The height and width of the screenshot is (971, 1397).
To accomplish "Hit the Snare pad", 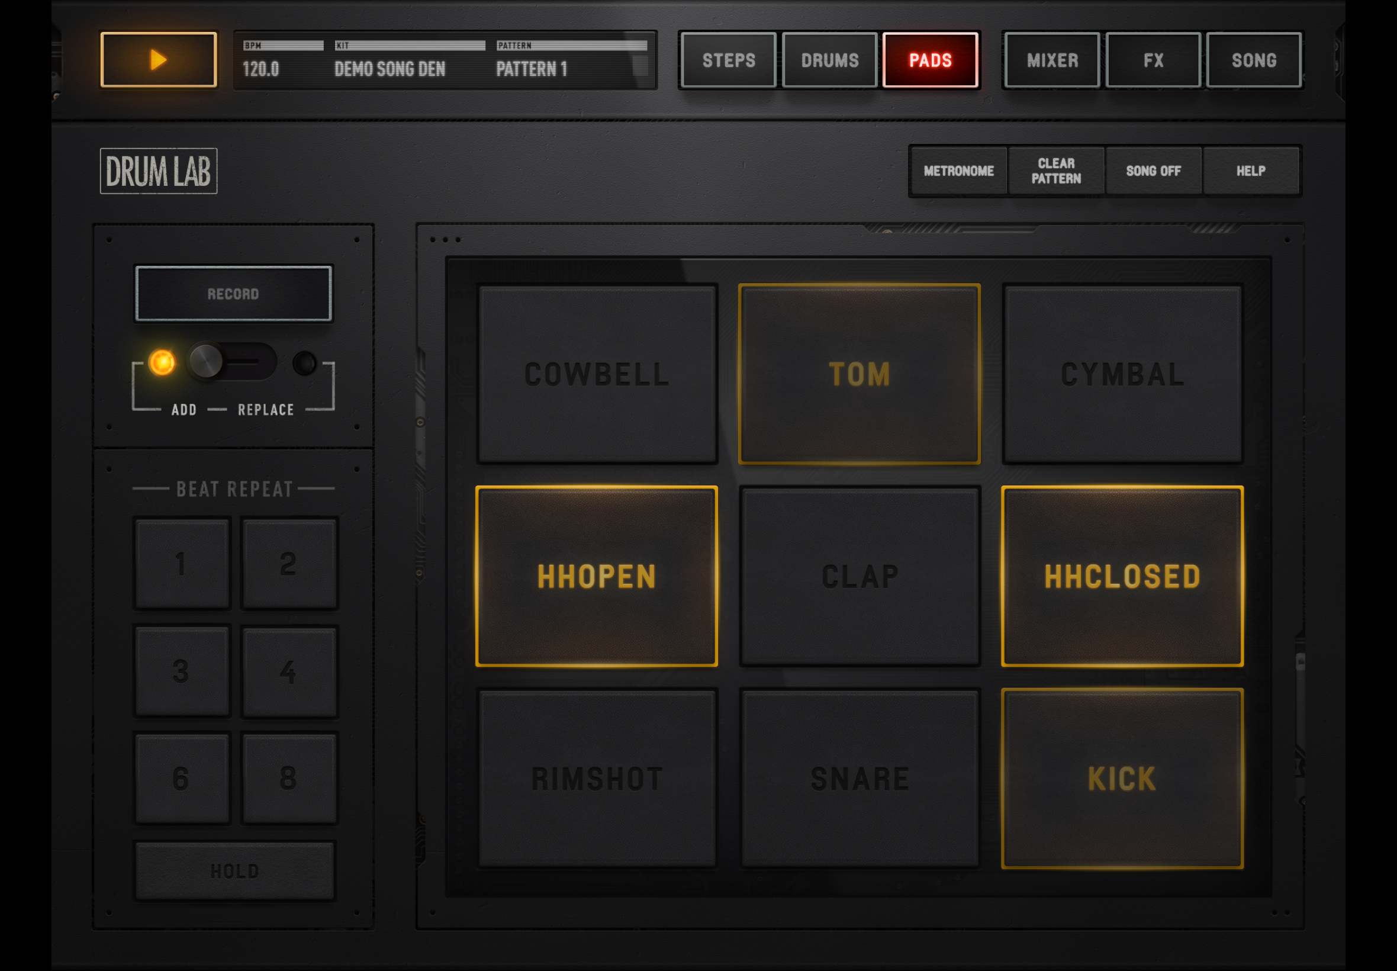I will 860,778.
